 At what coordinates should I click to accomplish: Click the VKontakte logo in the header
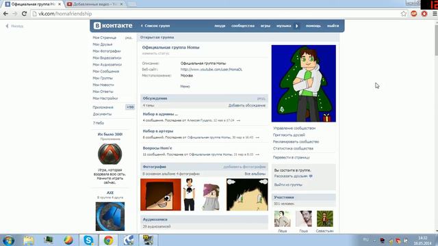[113, 26]
